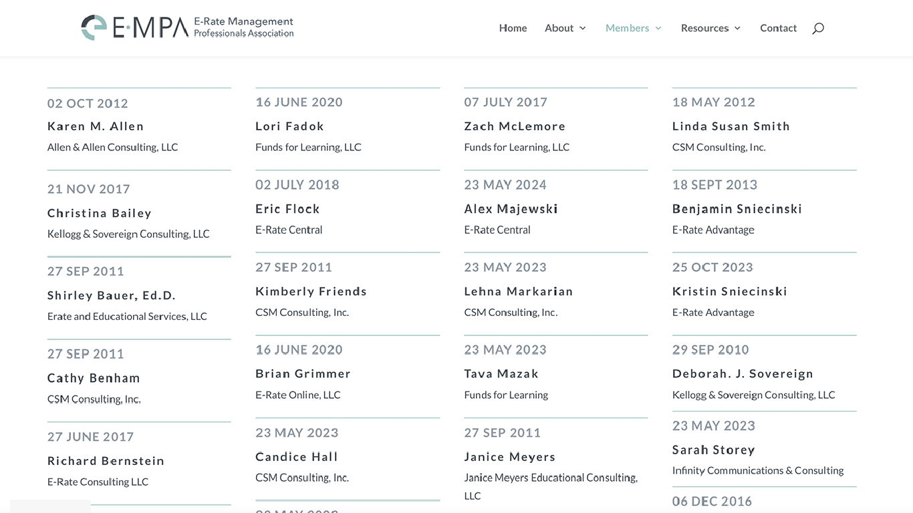Select member Shirley Bauer, Ed.D.
Viewport: 913px width, 513px height.
[x=112, y=295]
